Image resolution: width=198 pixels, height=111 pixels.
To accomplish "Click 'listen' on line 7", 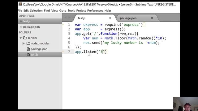I will pos(90,52).
